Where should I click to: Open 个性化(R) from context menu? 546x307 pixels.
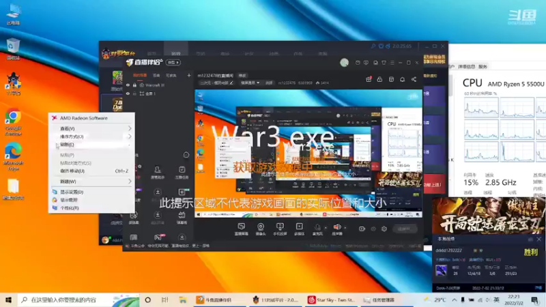tap(91, 208)
